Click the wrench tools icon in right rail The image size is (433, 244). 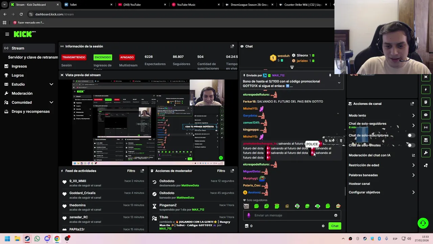[426, 152]
